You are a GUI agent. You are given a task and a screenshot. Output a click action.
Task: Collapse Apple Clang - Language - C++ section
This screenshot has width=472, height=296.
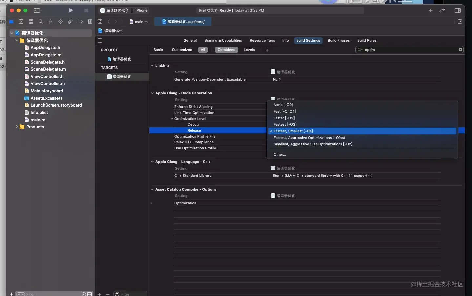pos(152,162)
